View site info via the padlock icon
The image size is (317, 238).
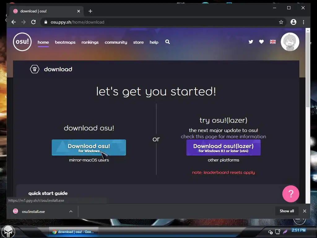46,22
